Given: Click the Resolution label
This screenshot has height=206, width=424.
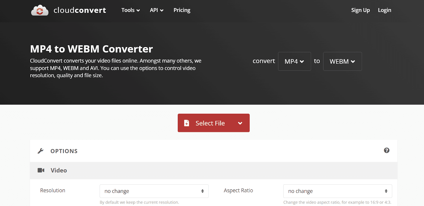Looking at the screenshot, I should 53,190.
